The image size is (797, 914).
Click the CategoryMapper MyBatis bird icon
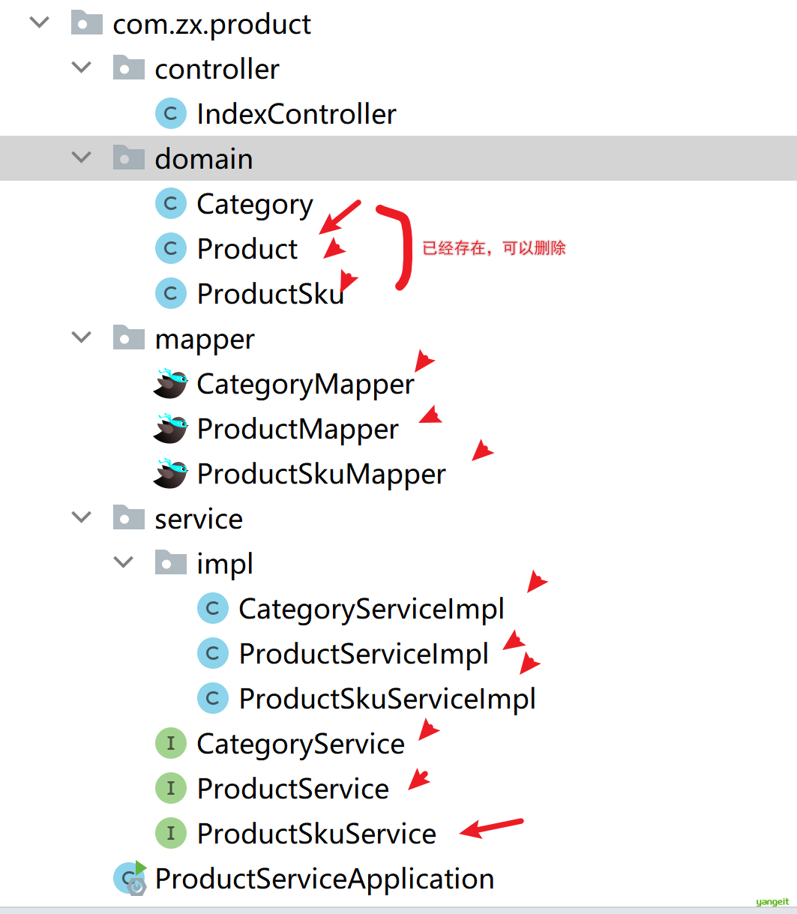170,383
